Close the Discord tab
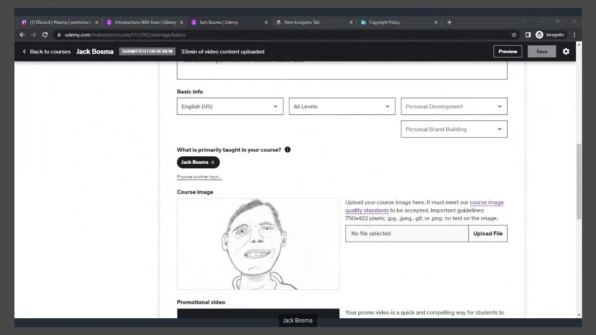Image resolution: width=596 pixels, height=335 pixels. pyautogui.click(x=97, y=22)
